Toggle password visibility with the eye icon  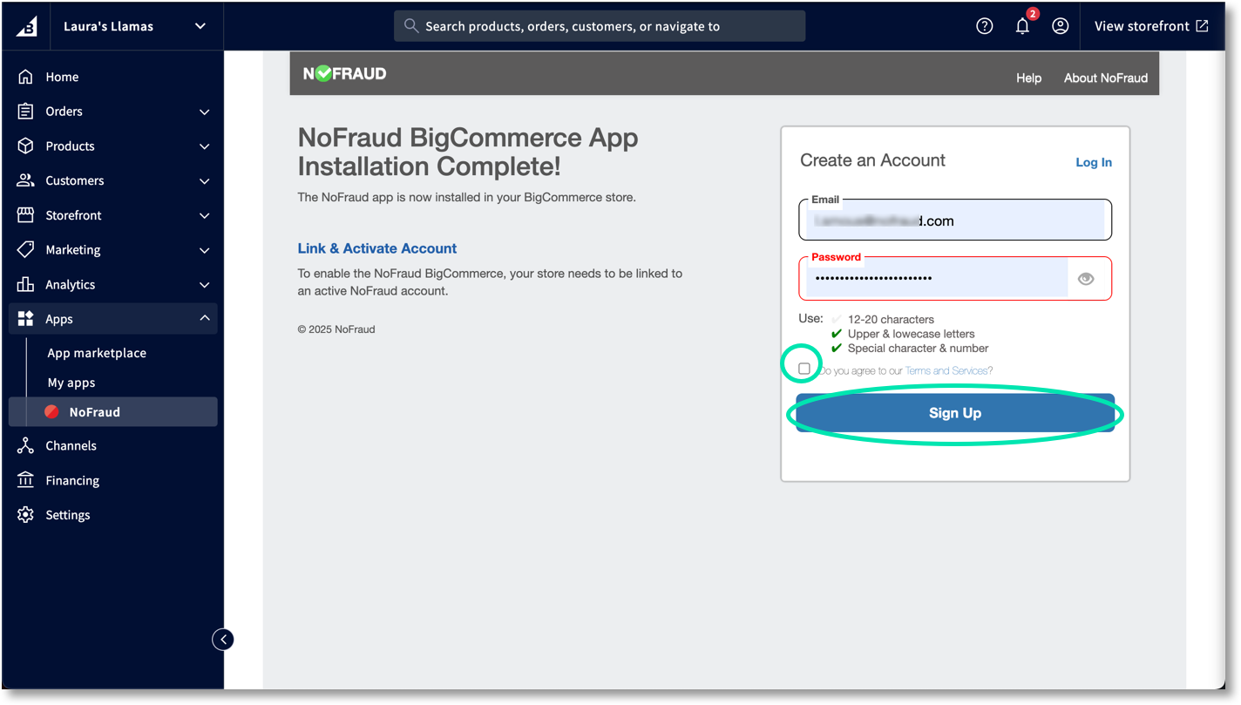pyautogui.click(x=1086, y=278)
